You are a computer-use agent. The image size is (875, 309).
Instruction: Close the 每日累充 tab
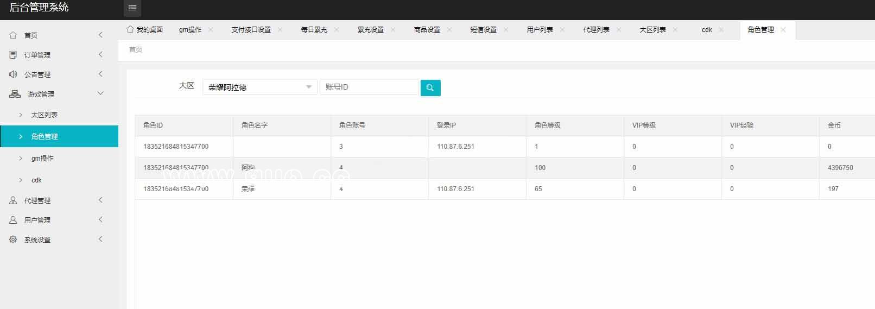(337, 30)
